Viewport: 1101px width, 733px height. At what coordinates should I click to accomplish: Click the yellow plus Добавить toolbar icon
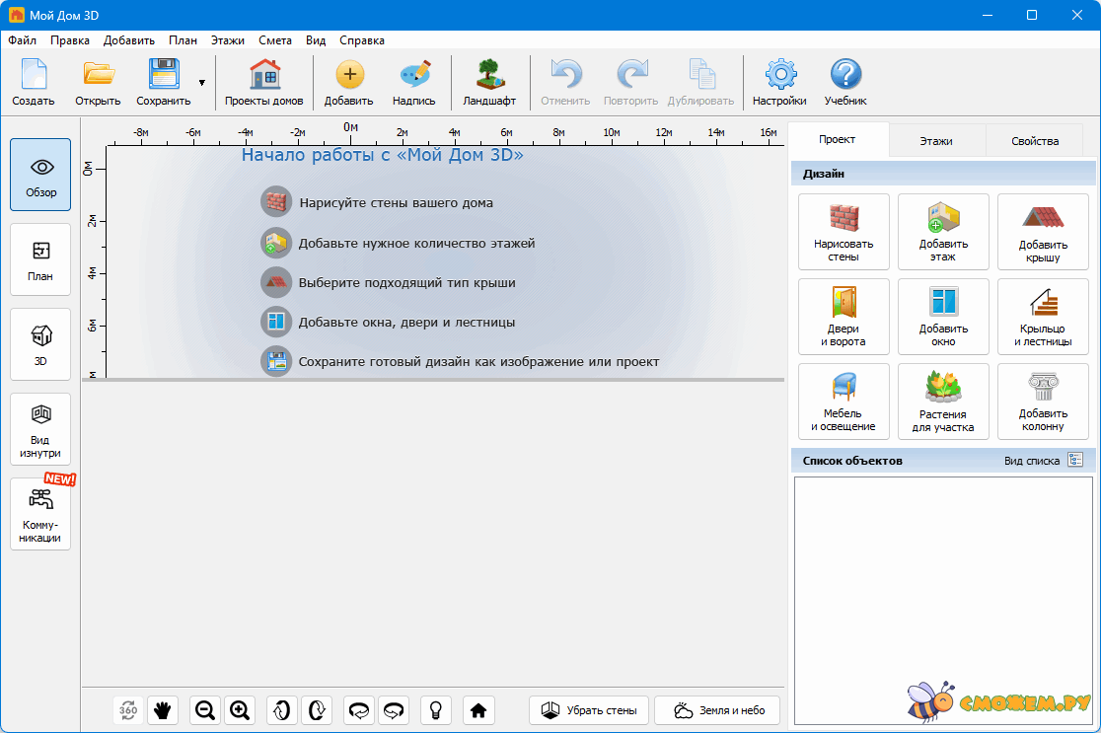(349, 82)
